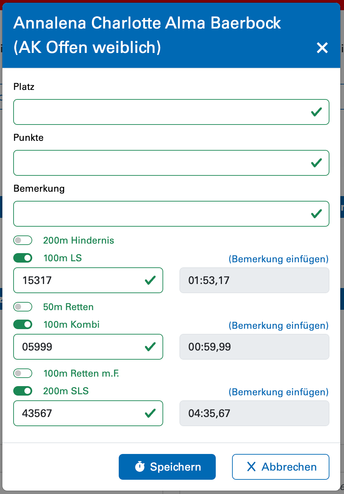
Task: Click the 200m SLS formatted time 04:35,67
Action: tap(254, 413)
